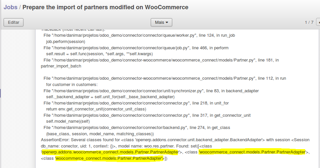Click the previous record pager arrow
The height and width of the screenshot is (168, 320).
pos(318,22)
